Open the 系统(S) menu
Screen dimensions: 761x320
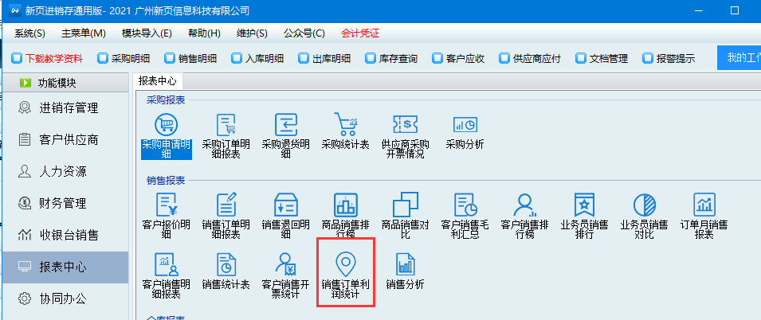tap(30, 33)
